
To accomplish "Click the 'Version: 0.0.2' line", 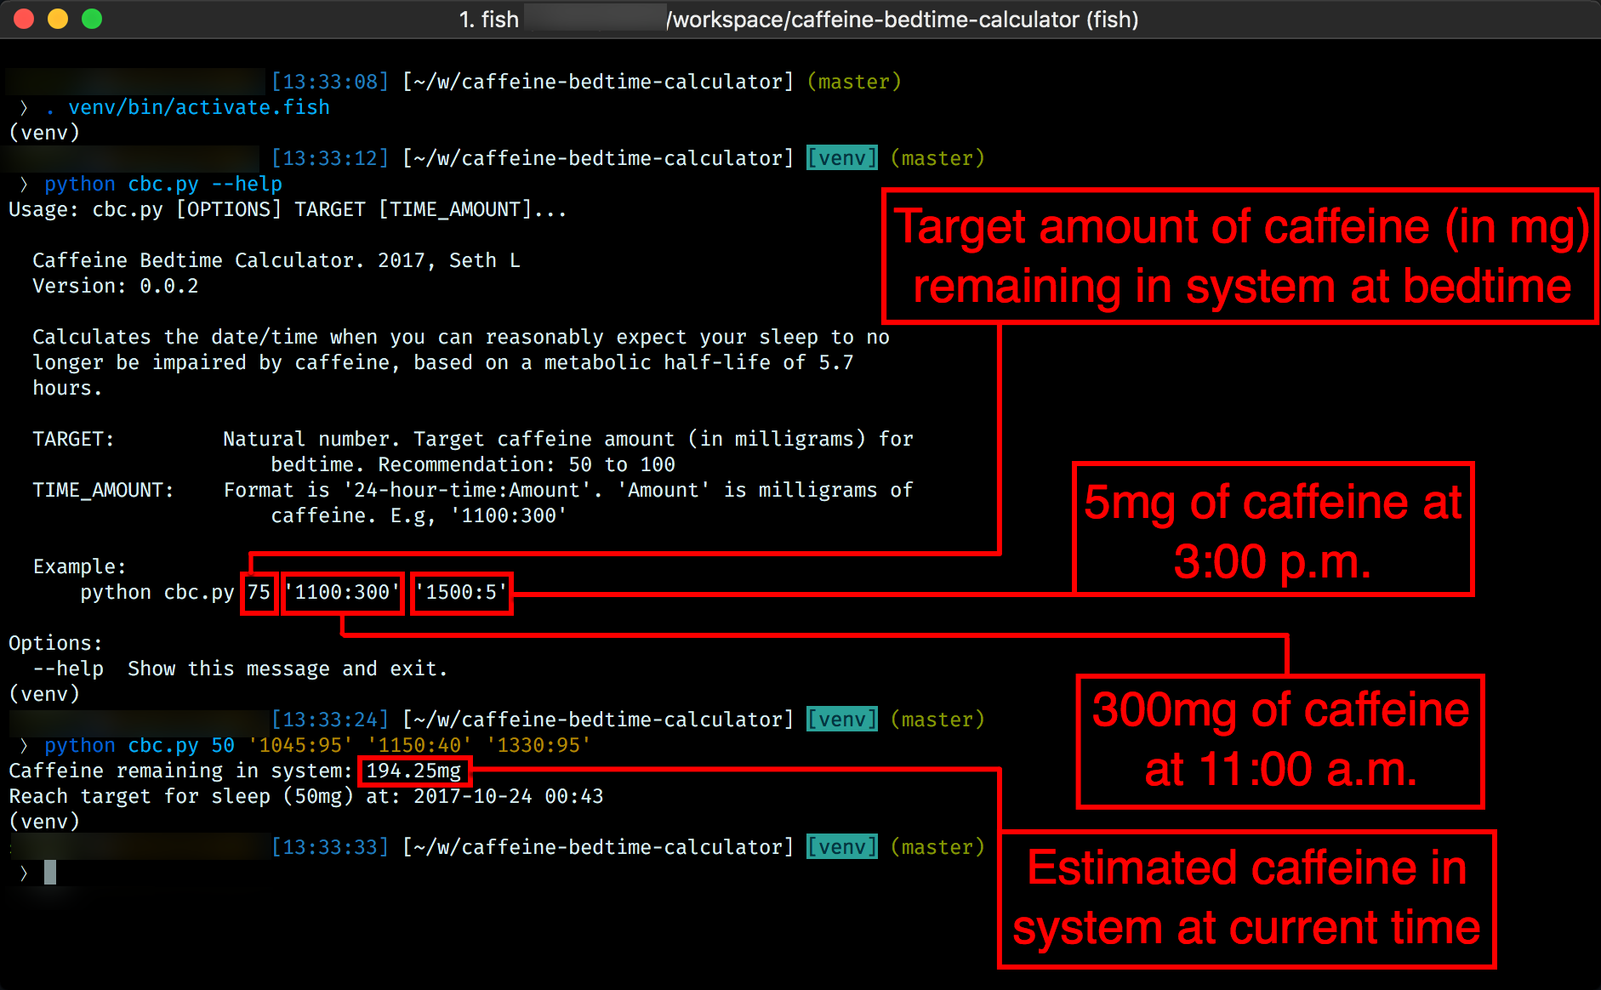I will [115, 286].
